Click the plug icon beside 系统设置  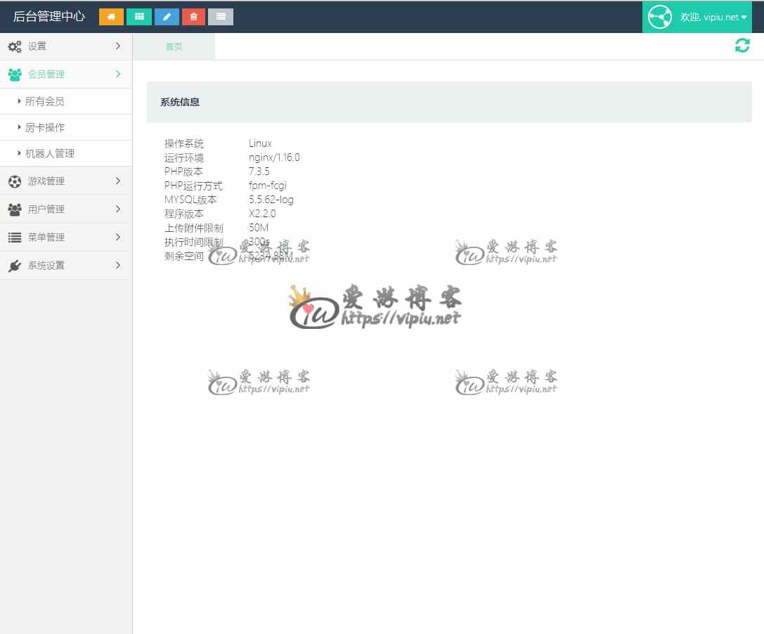click(15, 266)
